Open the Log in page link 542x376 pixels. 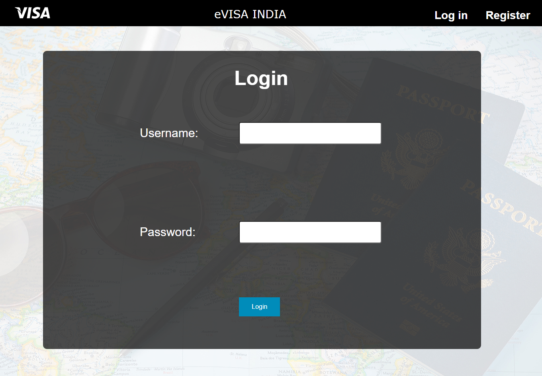coord(451,15)
